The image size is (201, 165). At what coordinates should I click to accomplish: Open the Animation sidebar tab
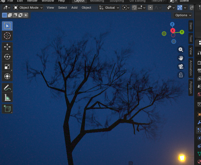191,68
